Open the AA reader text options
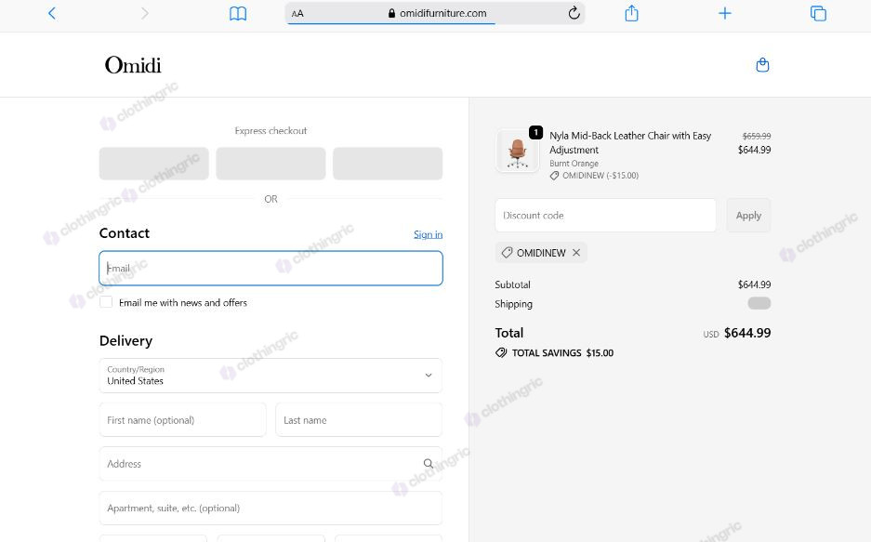871x542 pixels. pos(297,13)
